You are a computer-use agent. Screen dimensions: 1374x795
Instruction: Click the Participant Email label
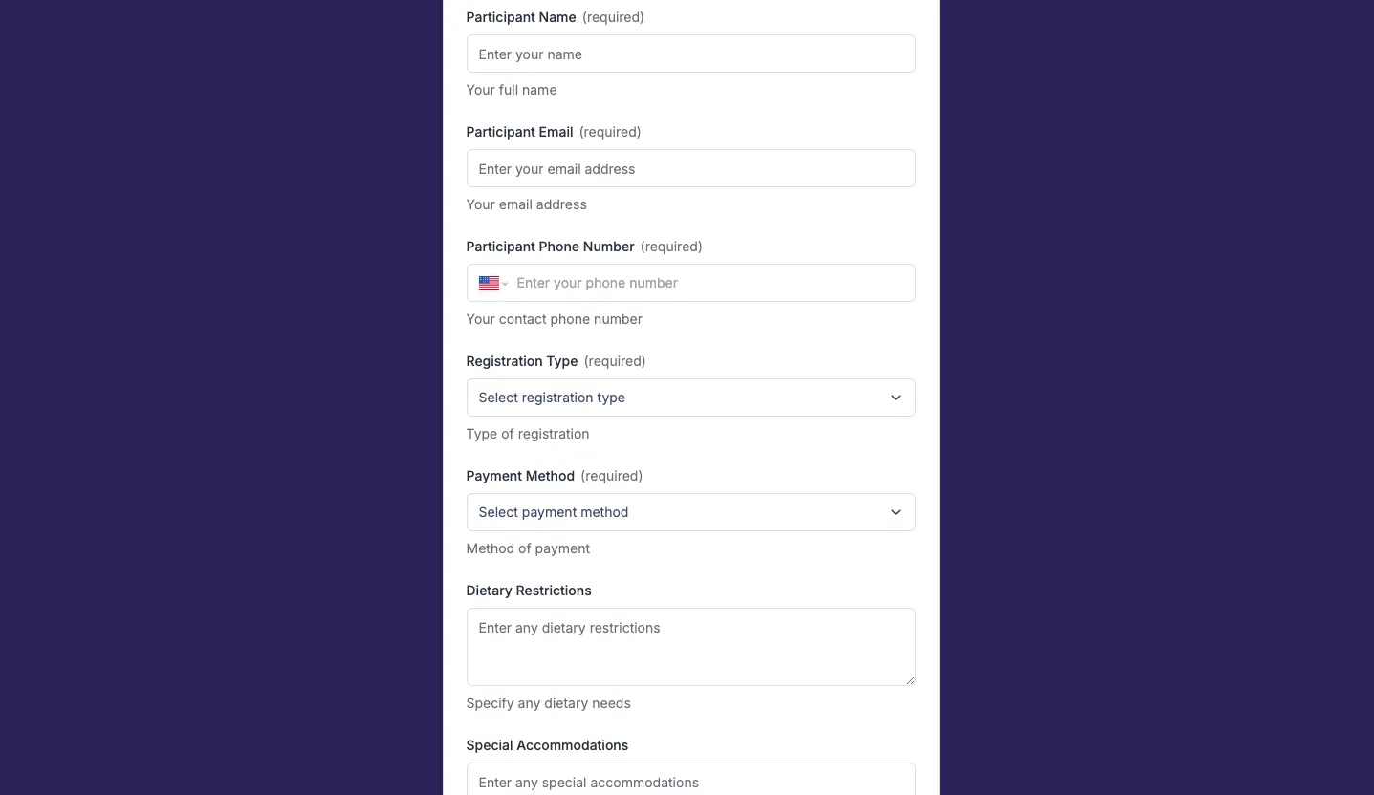(519, 132)
